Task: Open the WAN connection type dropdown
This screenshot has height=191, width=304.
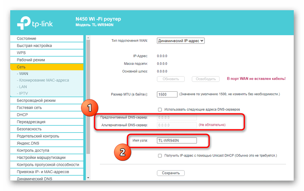Action: [x=180, y=41]
